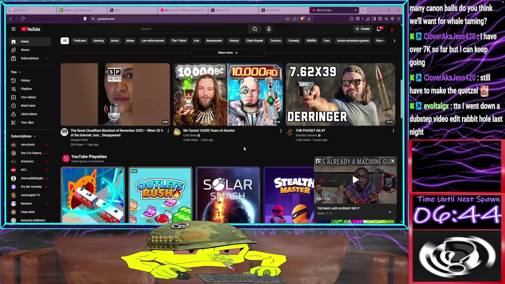Open Outlets Rush playable game
The width and height of the screenshot is (505, 284).
pos(160,195)
